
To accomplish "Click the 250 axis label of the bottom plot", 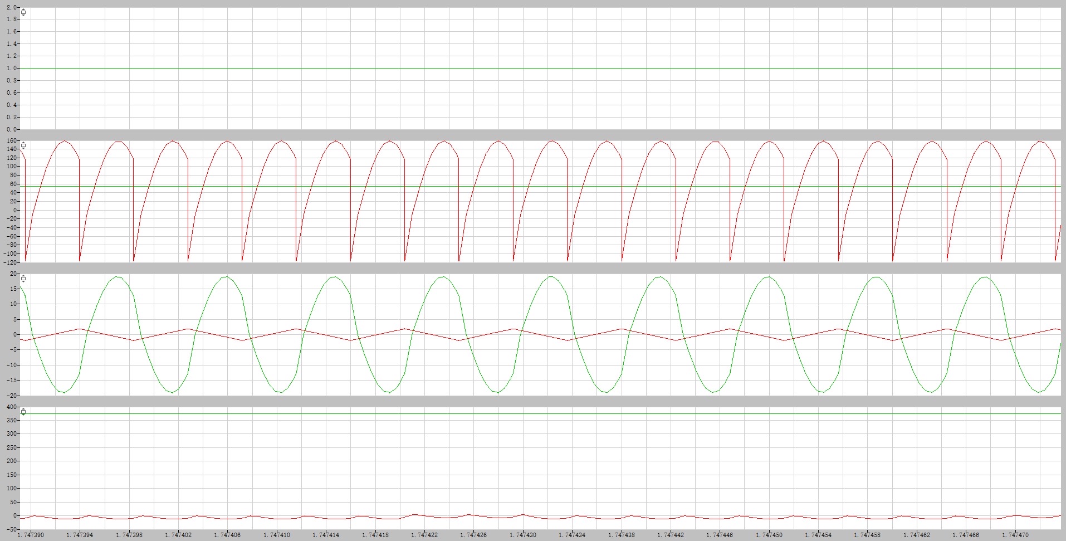I will coord(11,448).
